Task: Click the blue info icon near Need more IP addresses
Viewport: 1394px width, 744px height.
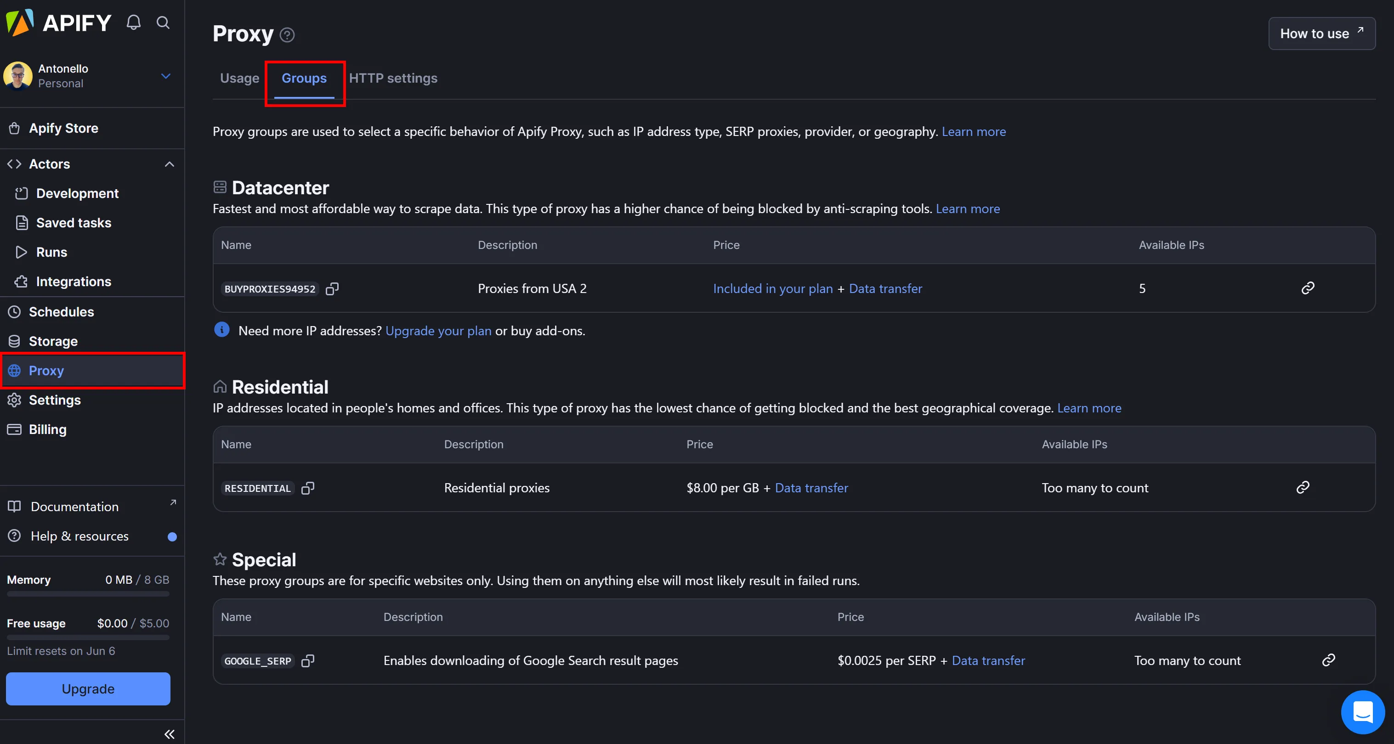Action: point(221,330)
